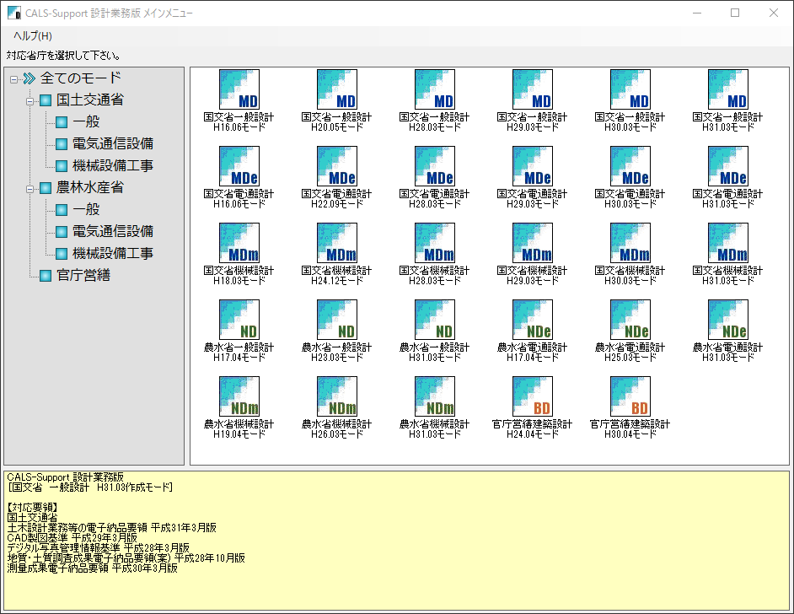Image resolution: width=794 pixels, height=614 pixels.
Task: Open 国交省一般設計 H16.06 mode icon
Action: pyautogui.click(x=239, y=89)
